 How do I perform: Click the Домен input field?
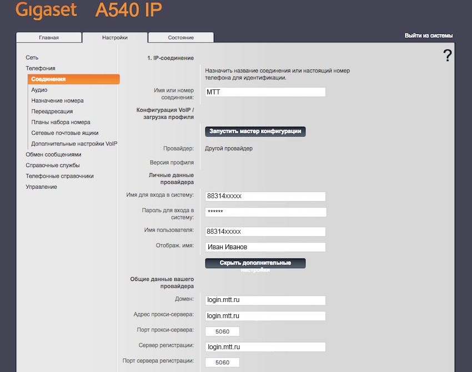(x=265, y=300)
